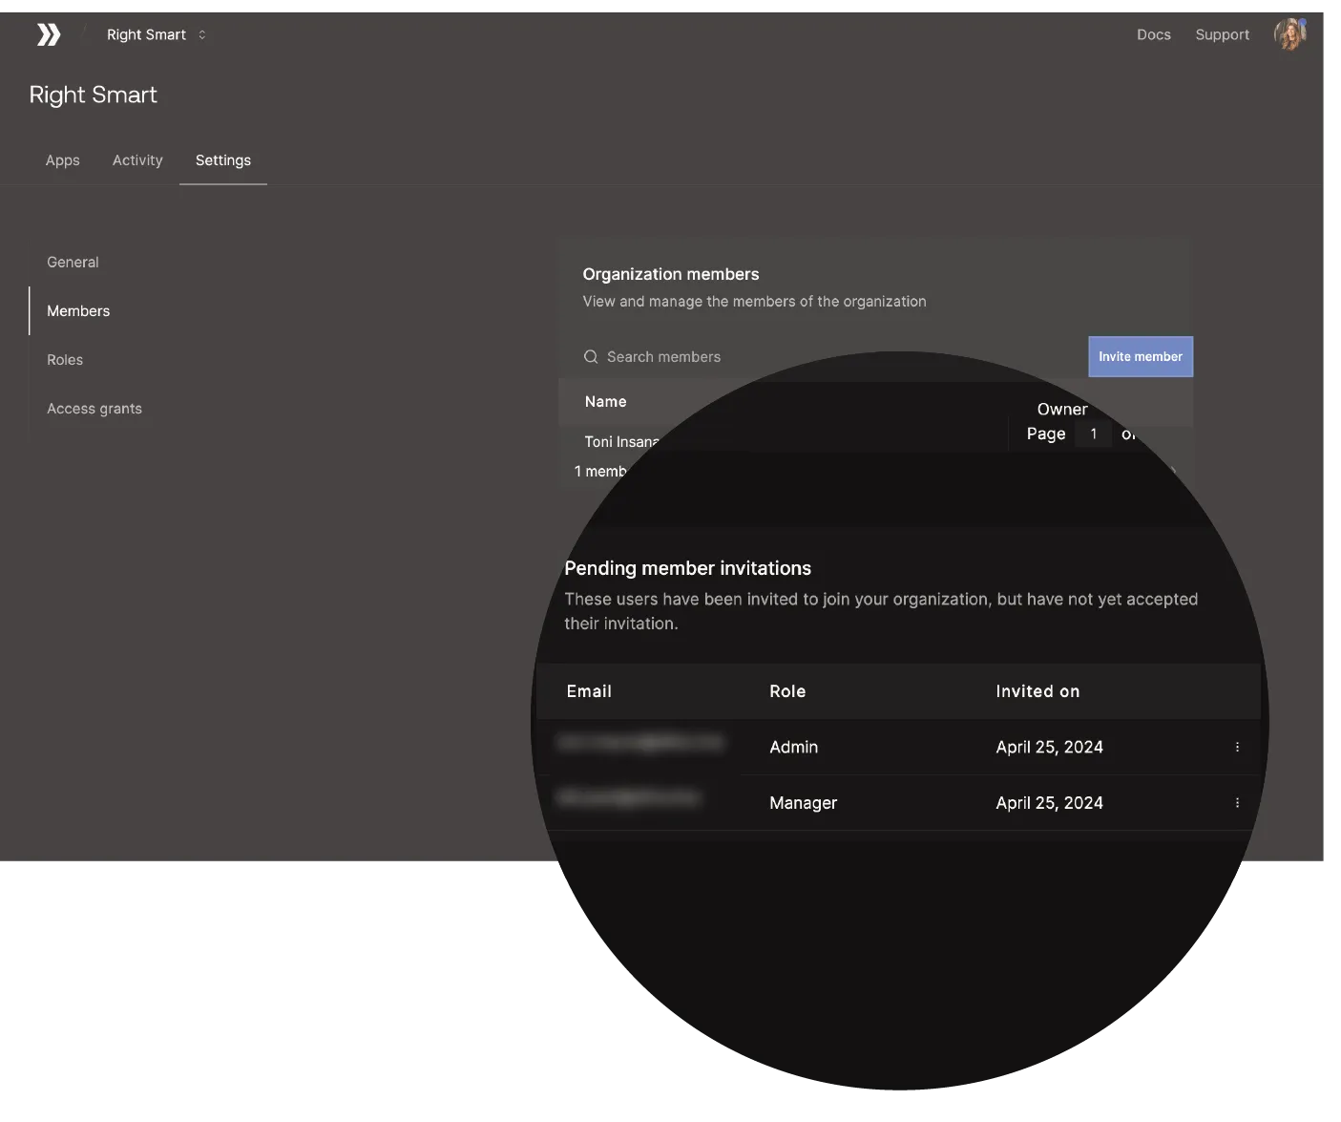Click the Email column header
Viewport: 1341px width, 1122px height.
click(x=589, y=691)
